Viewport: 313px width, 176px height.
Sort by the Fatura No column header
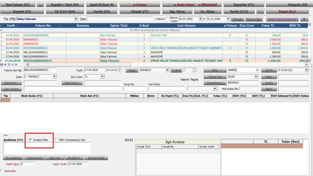(45, 26)
